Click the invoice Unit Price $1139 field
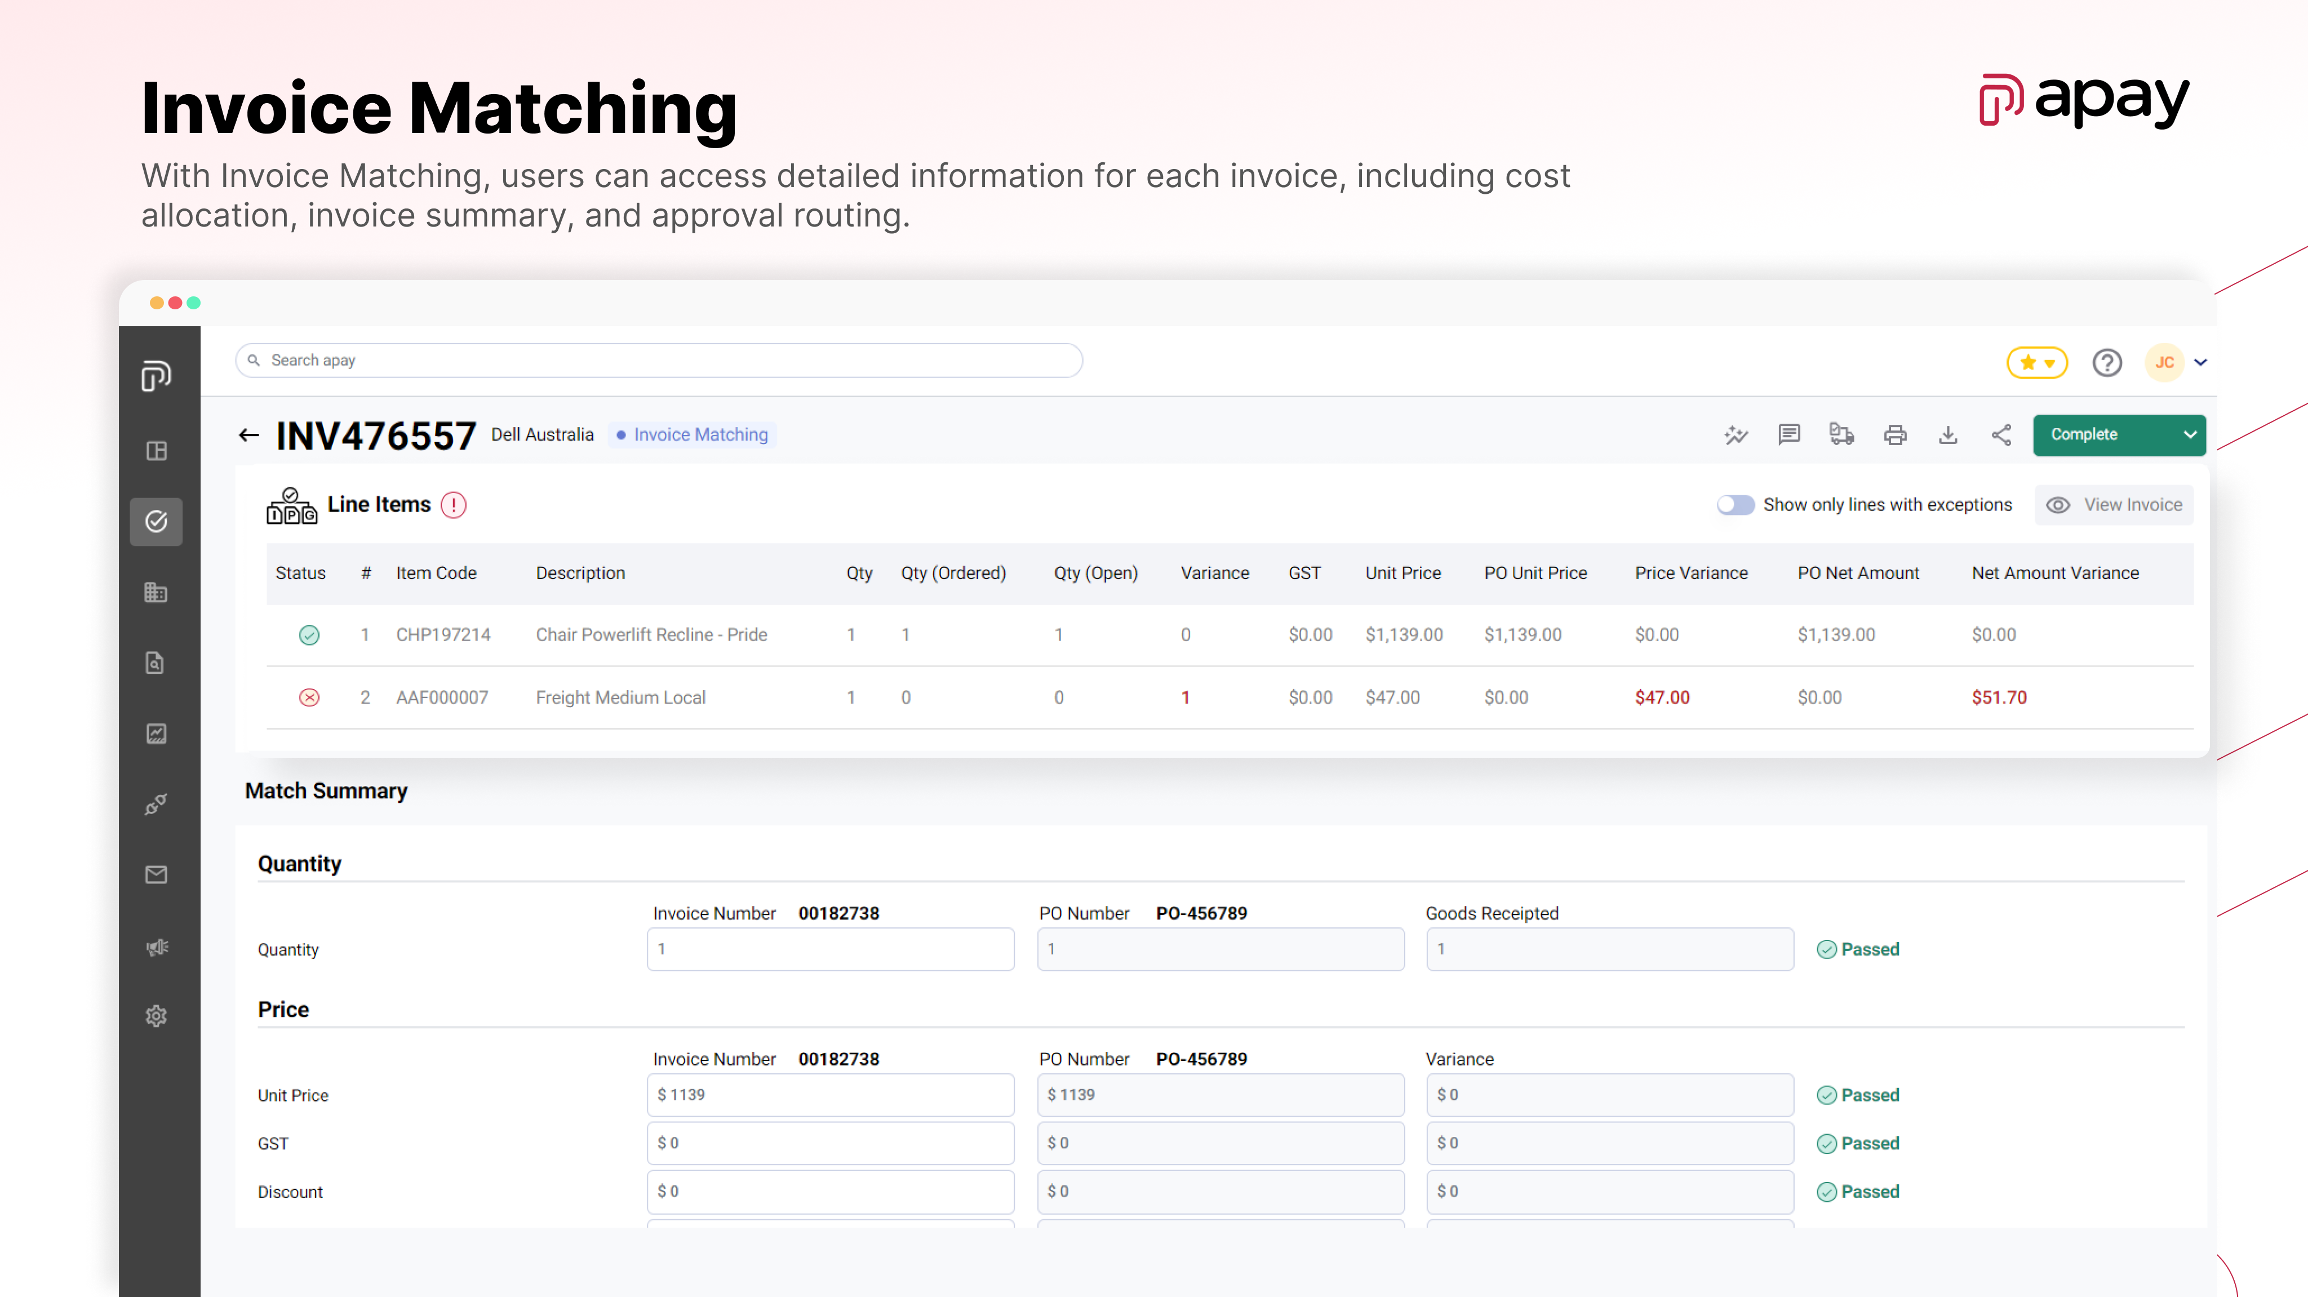Image resolution: width=2308 pixels, height=1297 pixels. click(x=829, y=1095)
